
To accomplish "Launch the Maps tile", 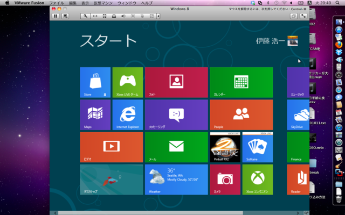I will (95, 114).
